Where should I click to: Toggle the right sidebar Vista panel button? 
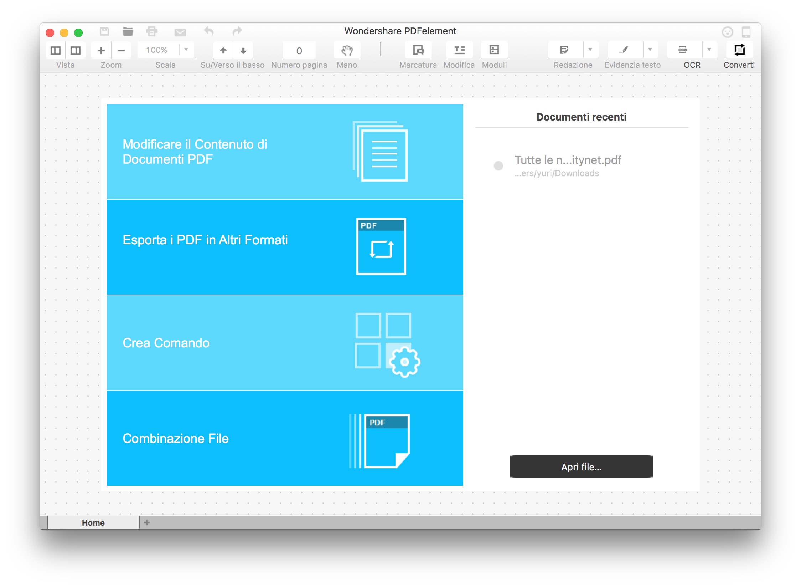pos(76,50)
